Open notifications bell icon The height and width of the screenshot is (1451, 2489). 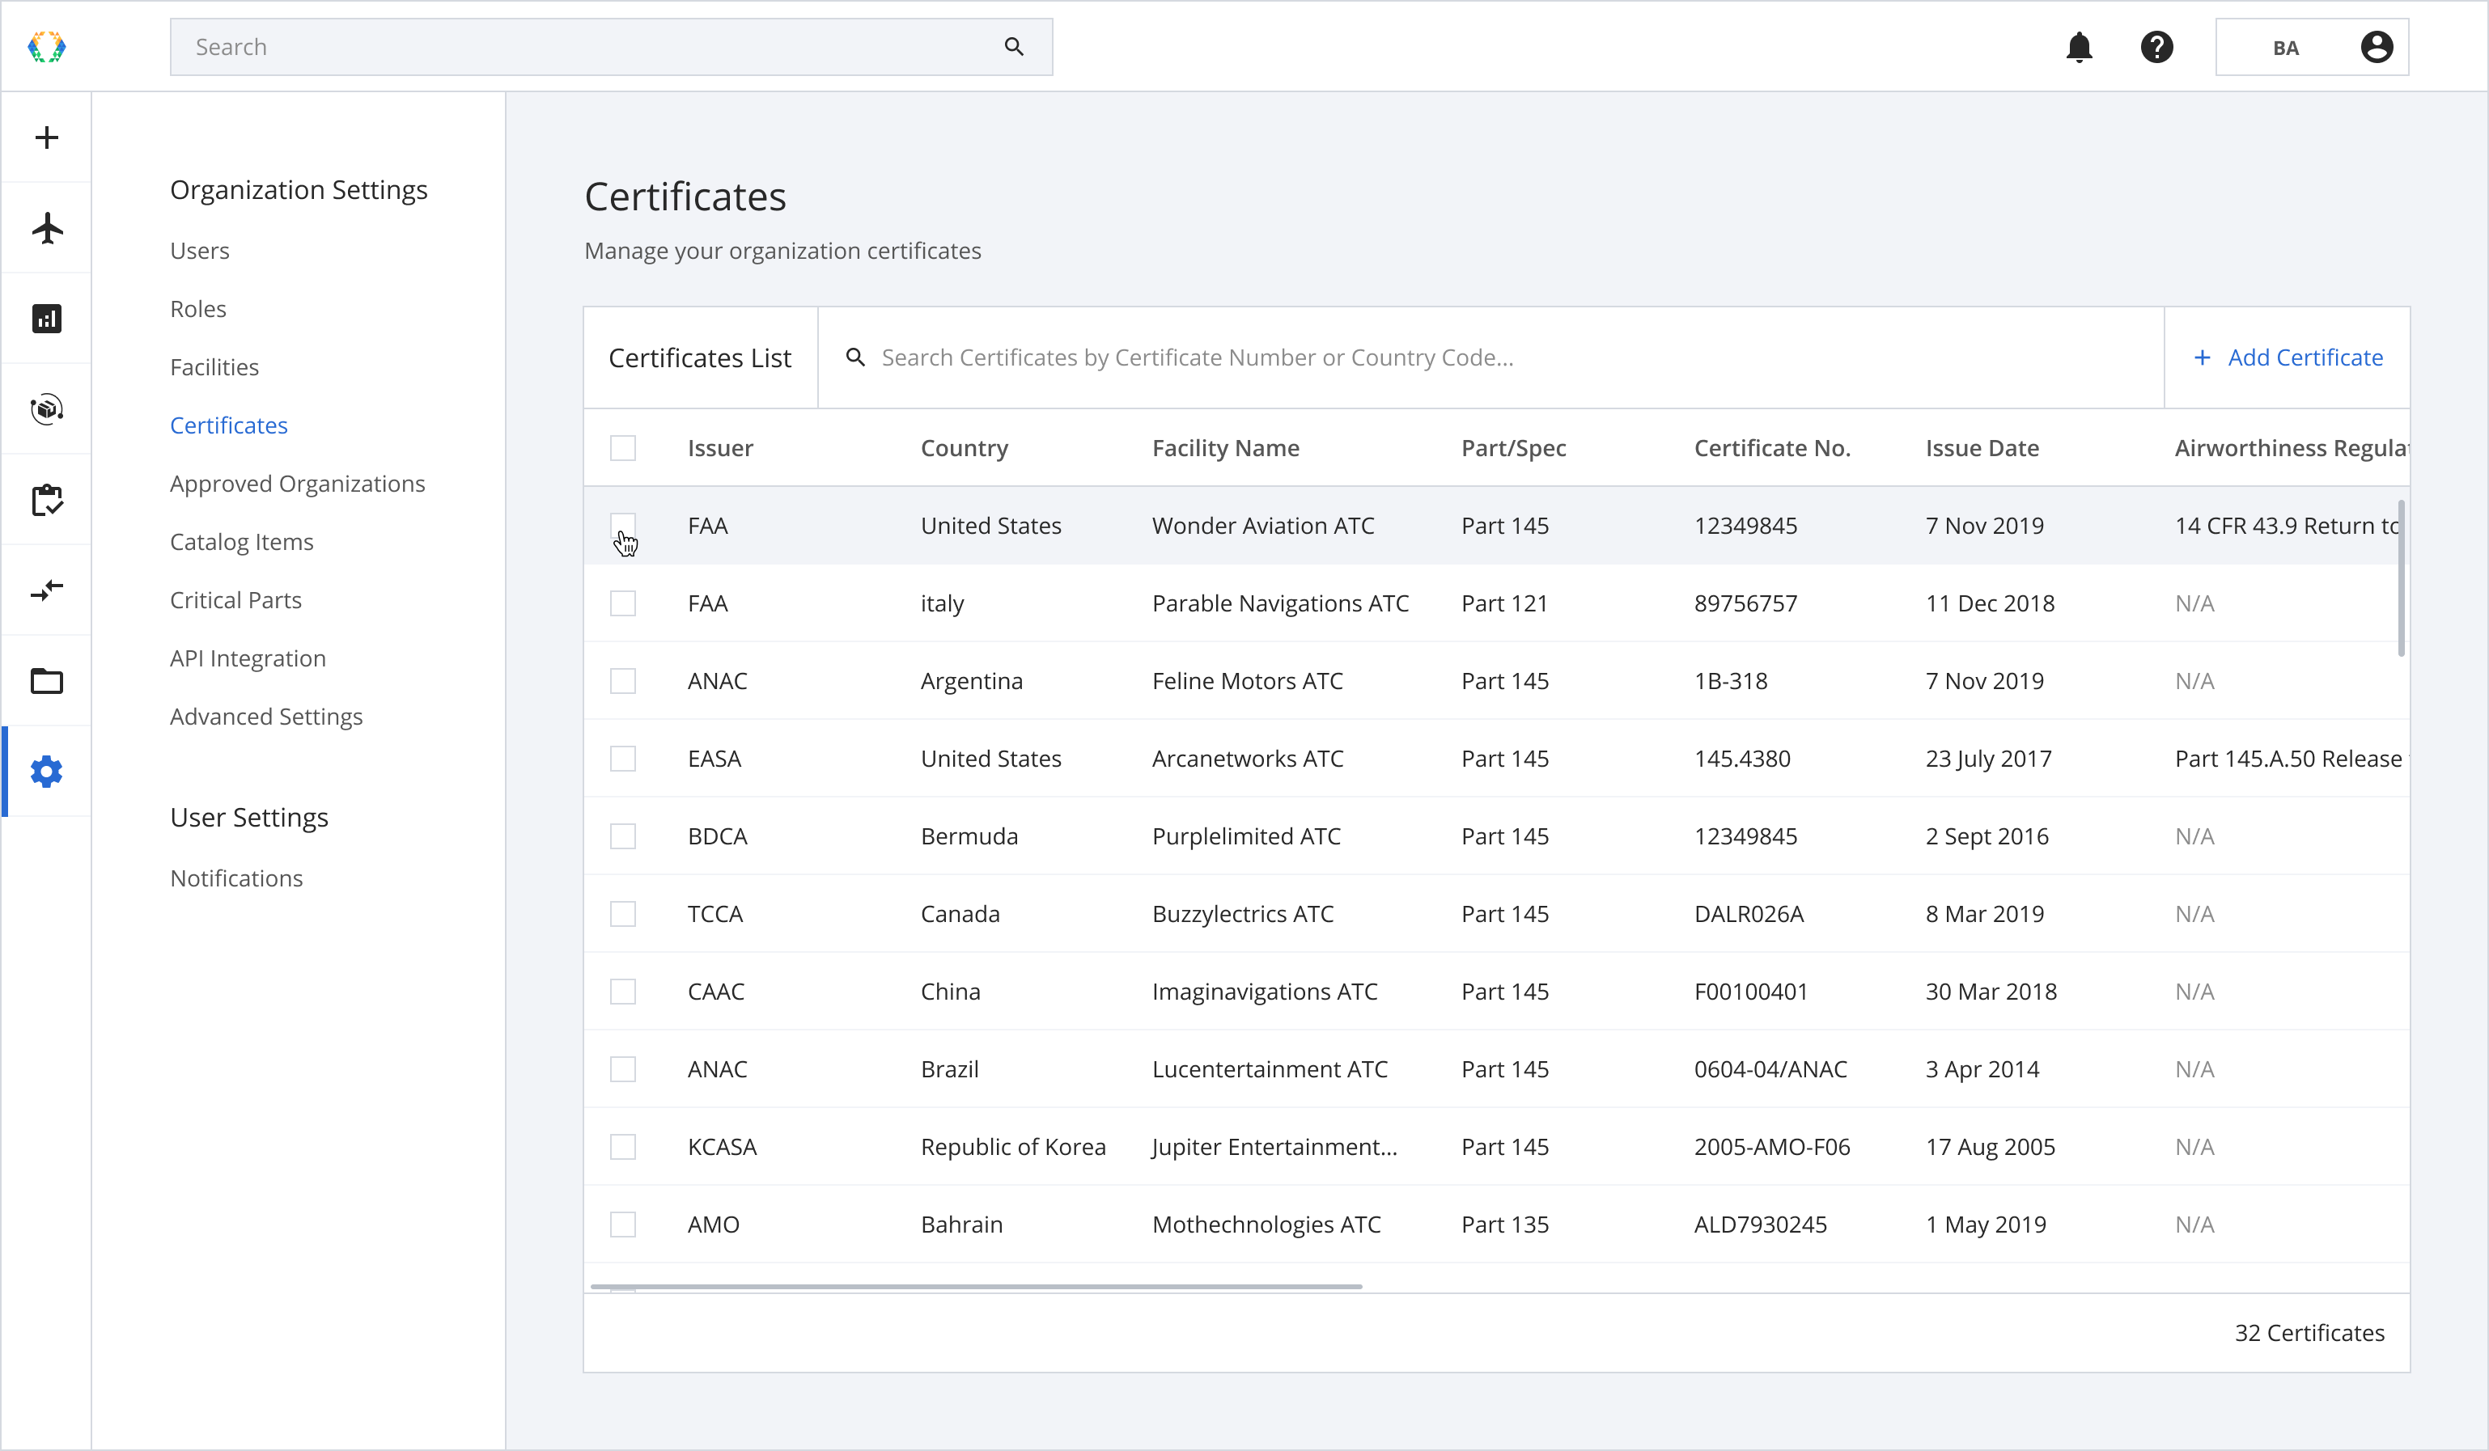point(2079,48)
